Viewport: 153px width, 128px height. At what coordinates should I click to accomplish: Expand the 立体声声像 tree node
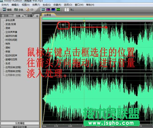tap(3, 32)
